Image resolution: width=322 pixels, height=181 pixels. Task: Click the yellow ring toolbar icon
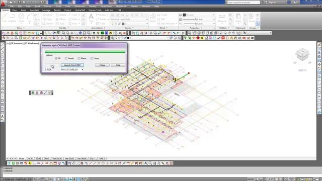pyautogui.click(x=111, y=33)
